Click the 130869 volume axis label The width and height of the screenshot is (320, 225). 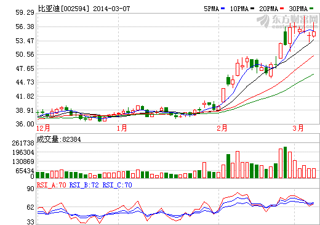pyautogui.click(x=23, y=162)
